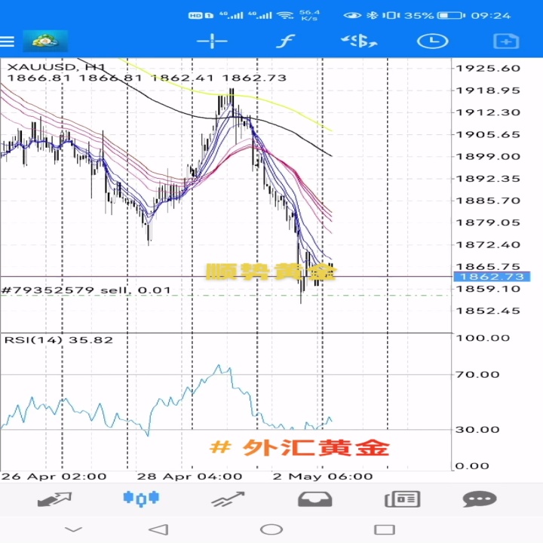Activate the crosshair tool
The height and width of the screenshot is (543, 543).
coord(212,41)
